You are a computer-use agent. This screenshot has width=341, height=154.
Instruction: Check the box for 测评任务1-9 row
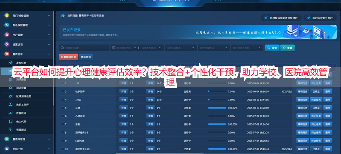click(63, 132)
